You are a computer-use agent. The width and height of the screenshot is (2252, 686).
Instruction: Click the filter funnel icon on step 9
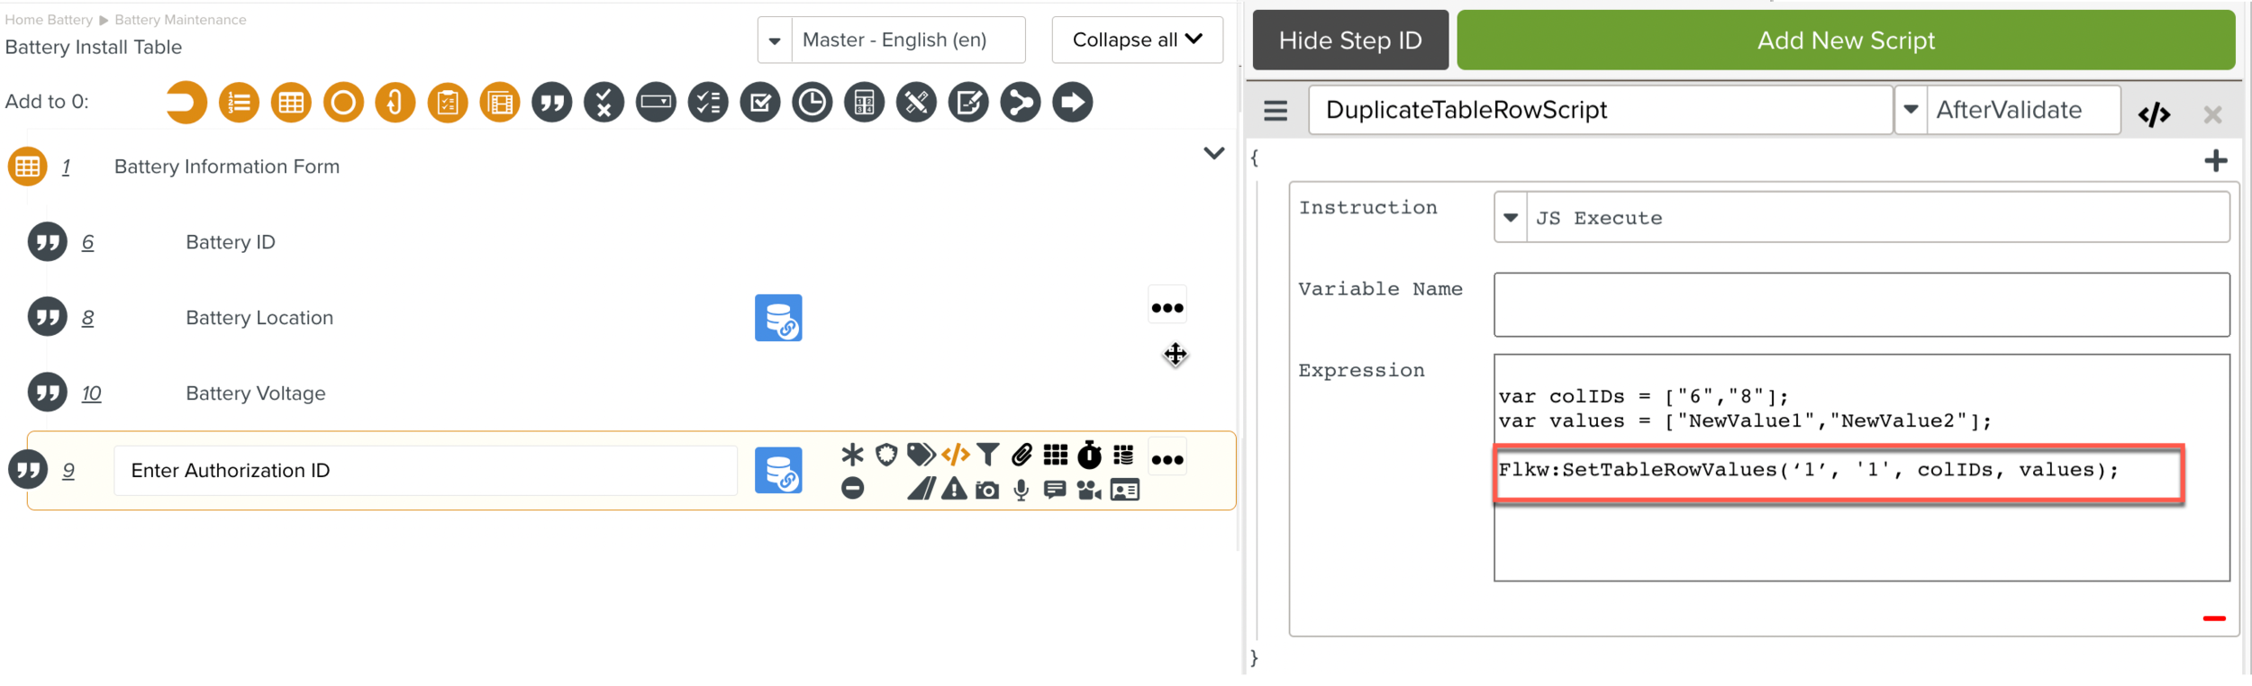pyautogui.click(x=988, y=456)
